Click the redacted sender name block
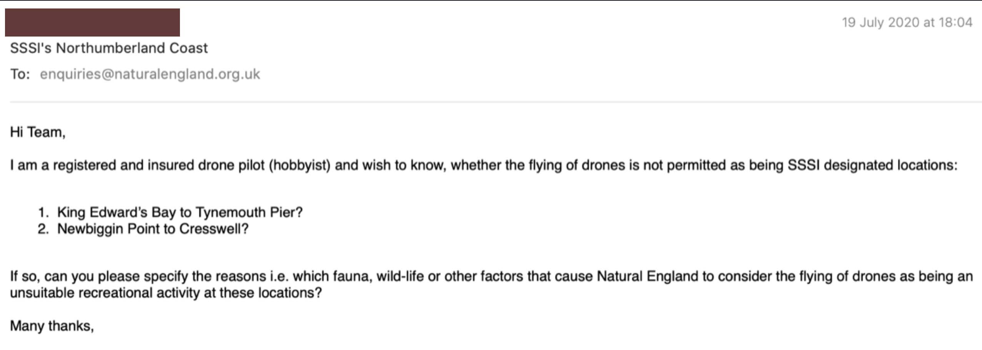This screenshot has height=350, width=982. pyautogui.click(x=92, y=22)
